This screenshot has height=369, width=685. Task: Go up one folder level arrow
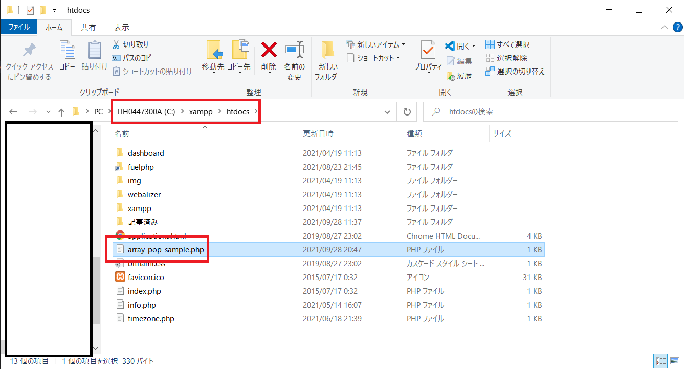[x=61, y=112]
